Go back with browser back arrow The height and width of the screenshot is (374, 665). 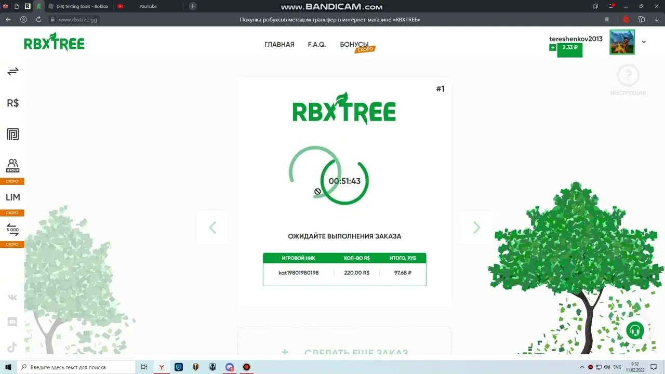8,19
